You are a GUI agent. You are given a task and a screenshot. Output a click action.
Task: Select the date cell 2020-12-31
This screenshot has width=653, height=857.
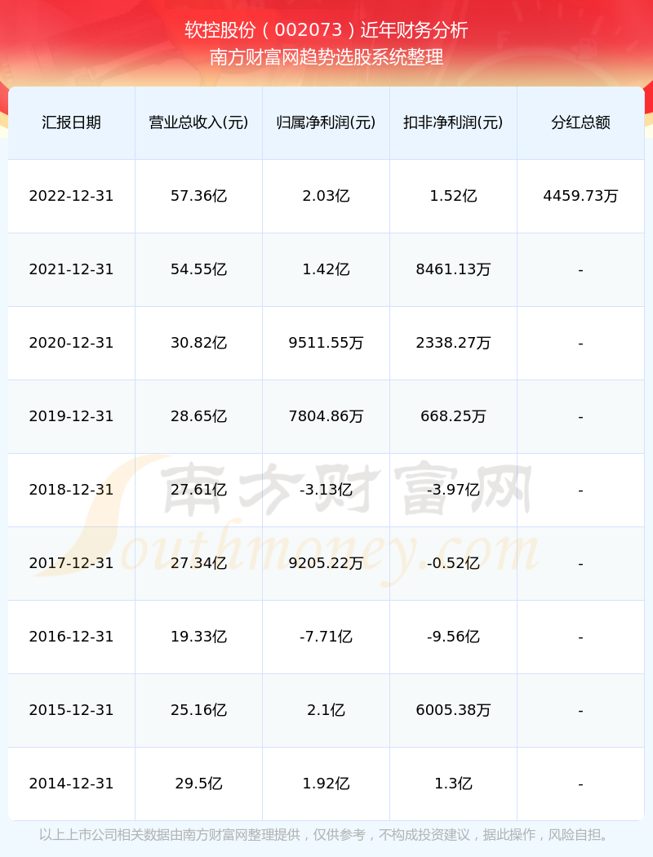pyautogui.click(x=72, y=343)
